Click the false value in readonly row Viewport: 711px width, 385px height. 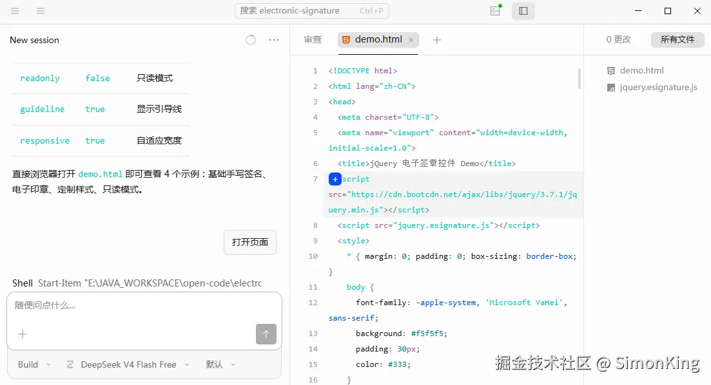pyautogui.click(x=97, y=79)
